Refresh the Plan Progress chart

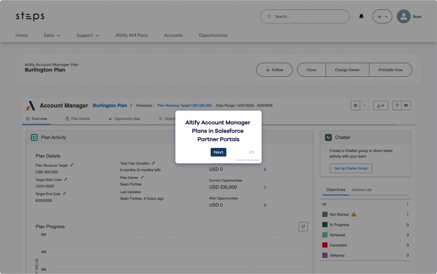coord(303,227)
